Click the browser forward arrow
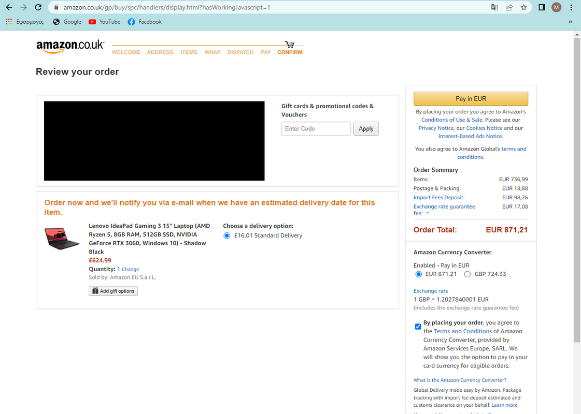Image resolution: width=581 pixels, height=414 pixels. point(23,7)
